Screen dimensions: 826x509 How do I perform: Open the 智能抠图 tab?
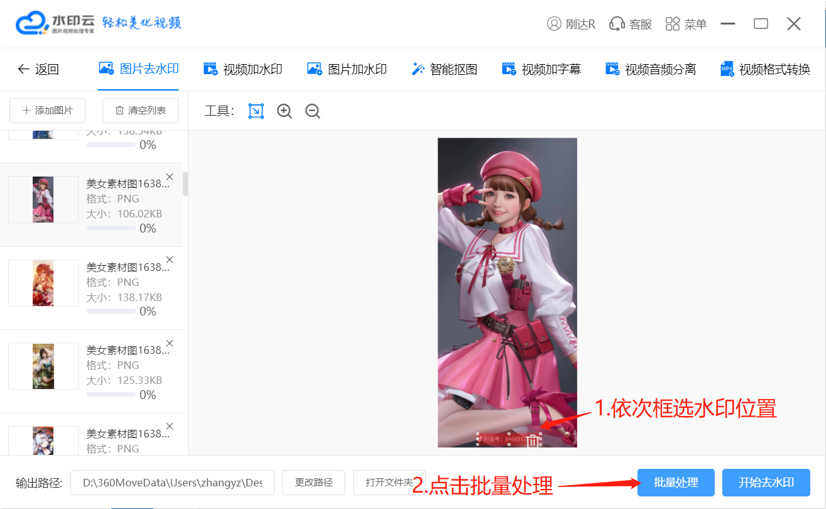tap(444, 69)
